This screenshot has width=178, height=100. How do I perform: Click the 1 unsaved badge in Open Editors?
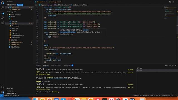coord(20,5)
